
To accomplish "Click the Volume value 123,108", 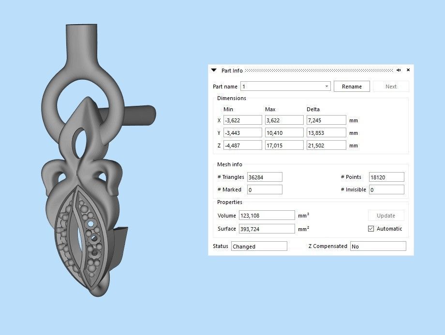I will [x=267, y=215].
